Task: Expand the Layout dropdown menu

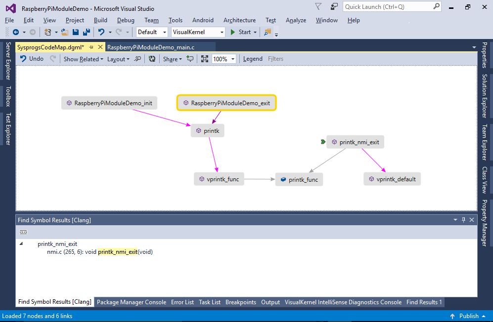Action: coord(118,59)
